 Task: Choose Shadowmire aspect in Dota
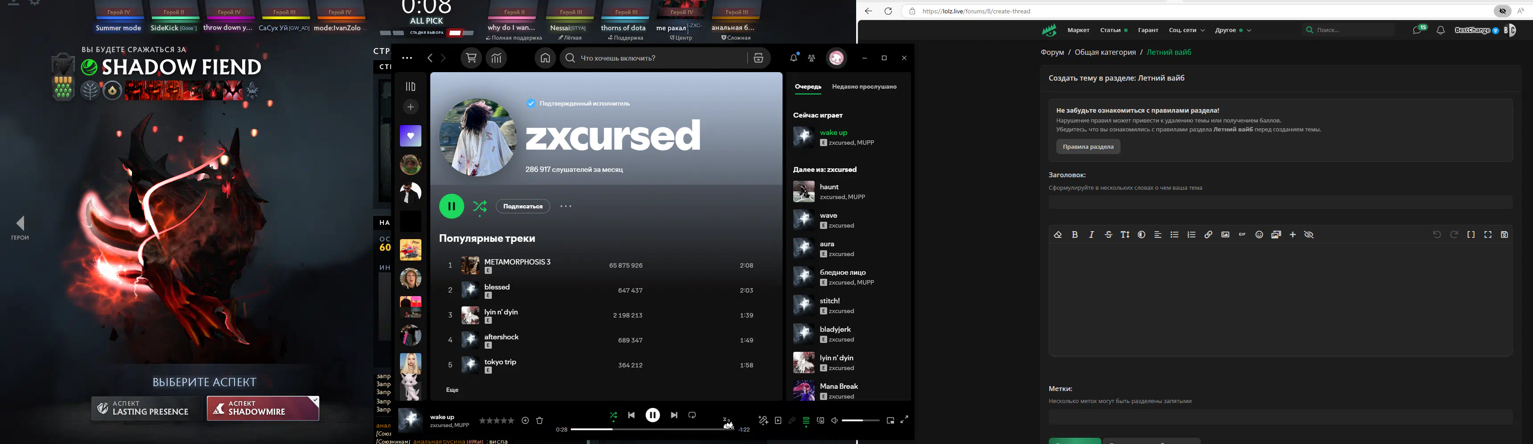coord(263,408)
